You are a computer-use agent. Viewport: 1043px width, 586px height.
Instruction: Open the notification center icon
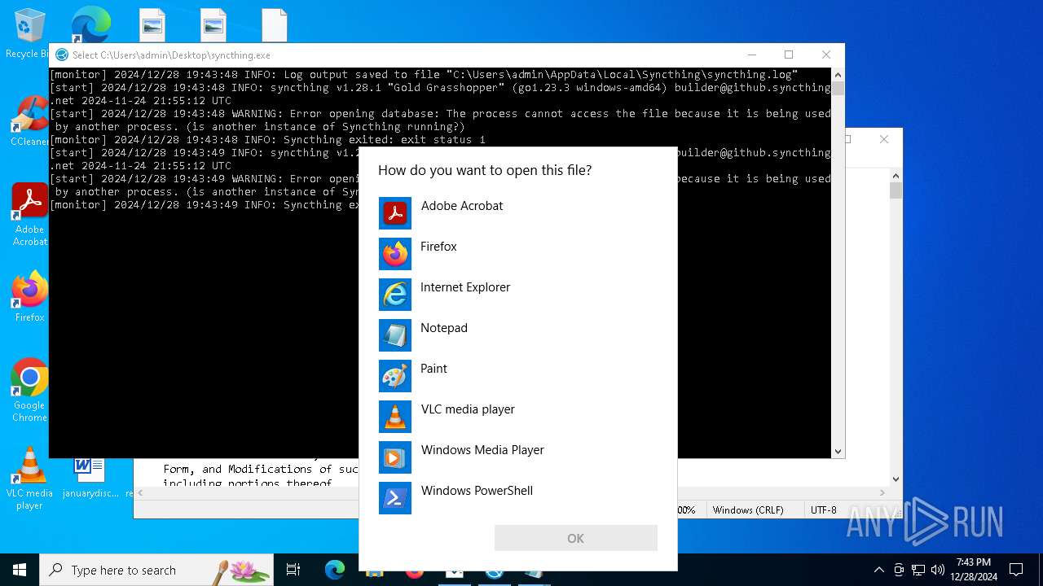point(1016,570)
